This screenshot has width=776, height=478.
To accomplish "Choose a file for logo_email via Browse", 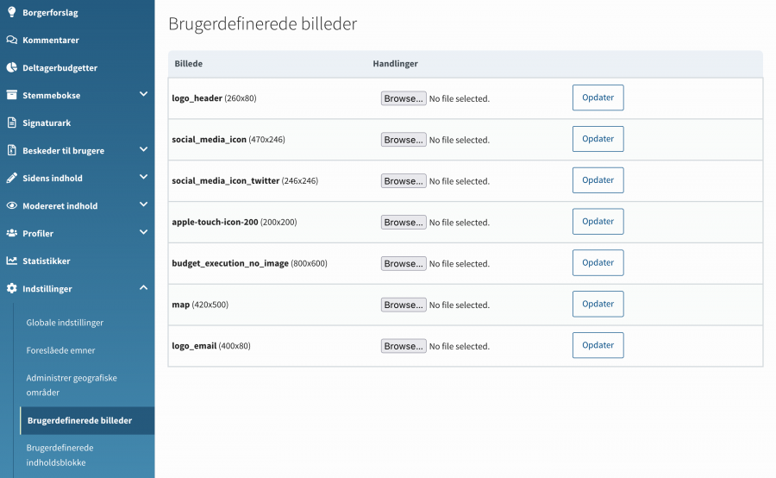I will (404, 346).
